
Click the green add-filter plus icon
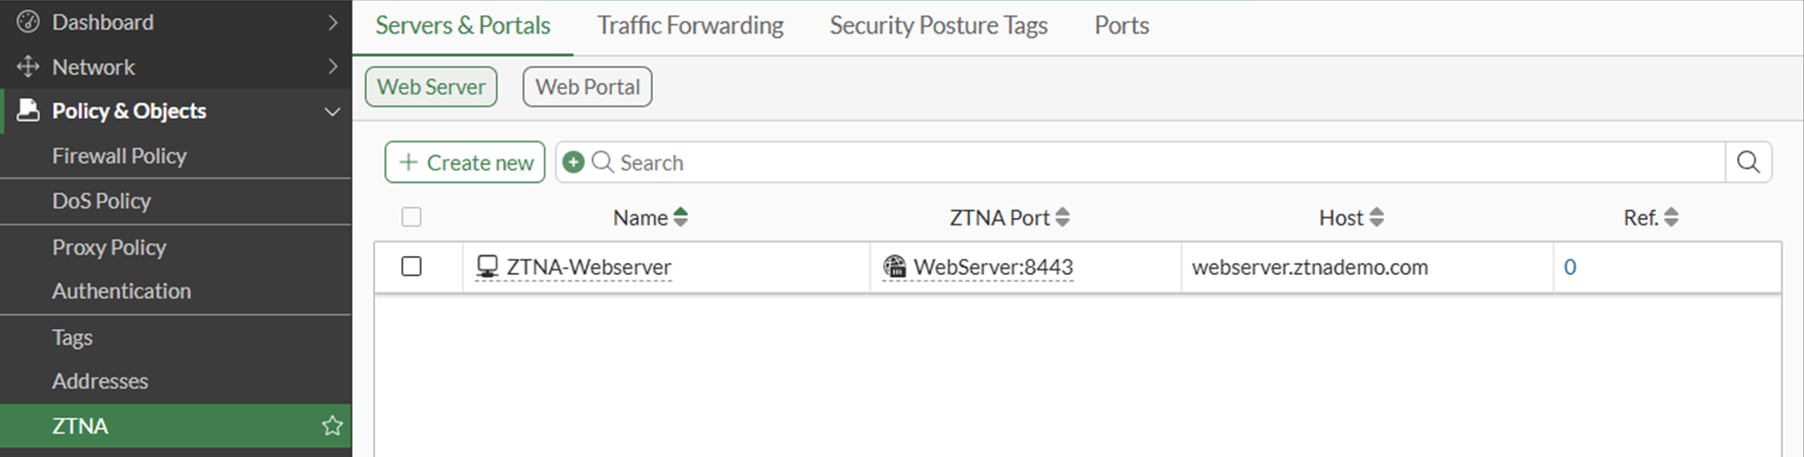point(573,162)
